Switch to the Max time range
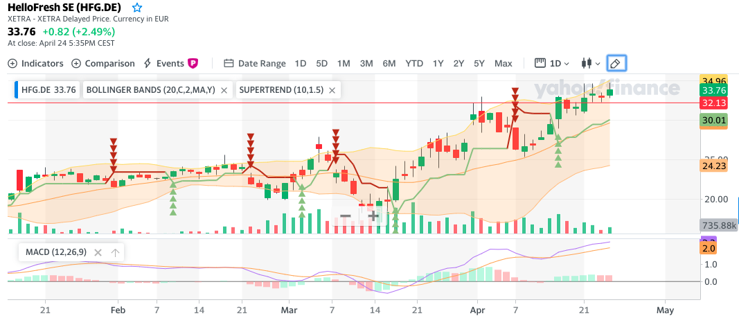 pyautogui.click(x=504, y=63)
